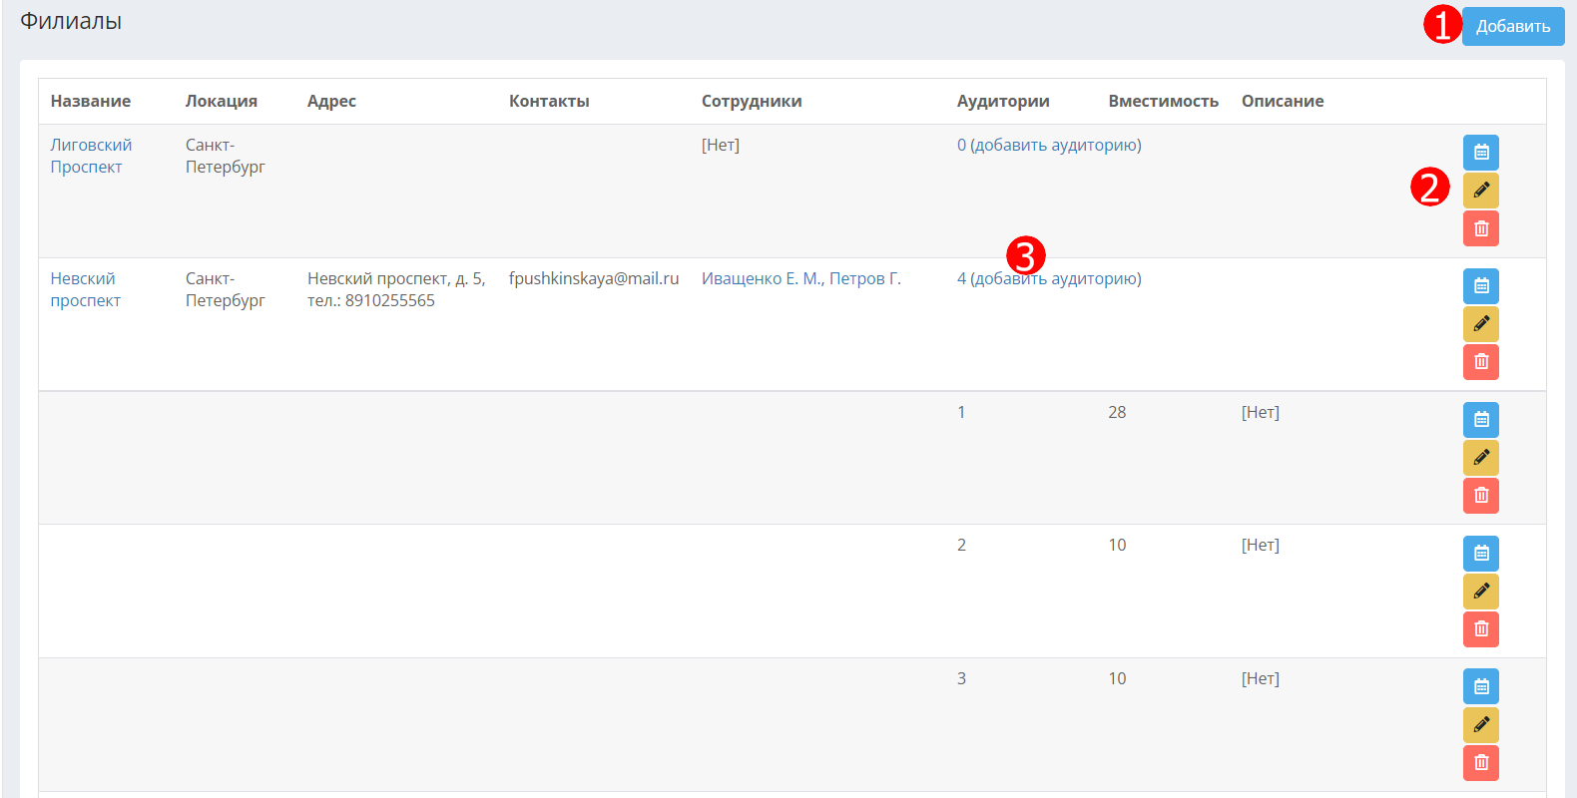Open employee Петров Г. link
Viewport: 1577px width, 798px height.
pyautogui.click(x=865, y=279)
